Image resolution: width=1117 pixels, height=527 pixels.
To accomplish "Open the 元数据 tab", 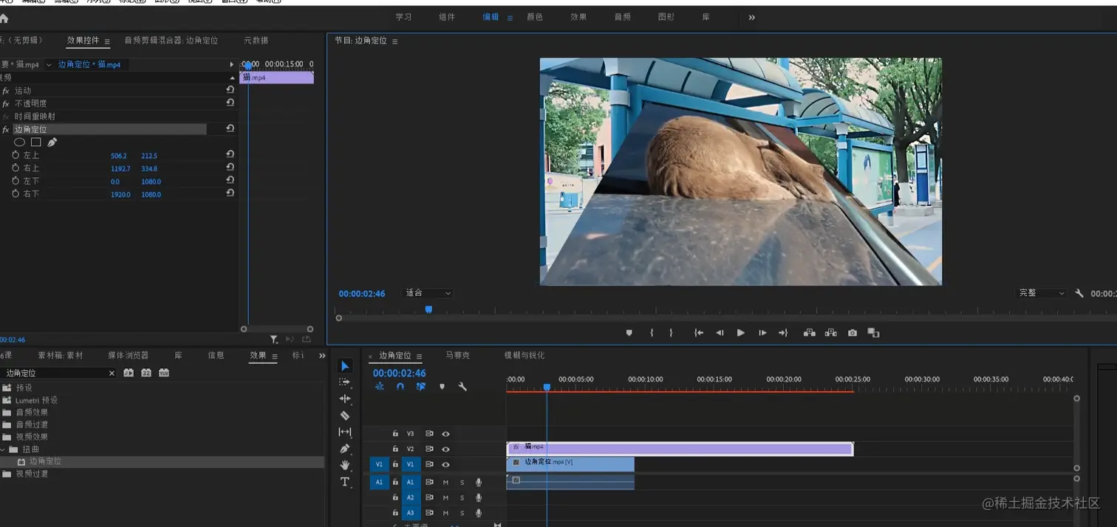I will coord(256,41).
